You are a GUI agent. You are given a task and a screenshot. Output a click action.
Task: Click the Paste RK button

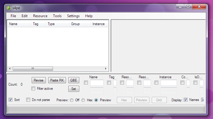tap(57, 80)
